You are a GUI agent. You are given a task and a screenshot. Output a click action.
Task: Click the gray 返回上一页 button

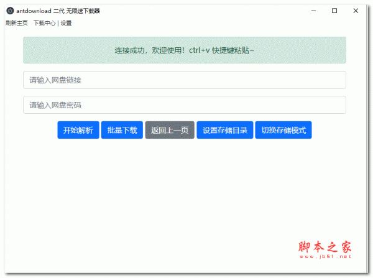click(170, 130)
